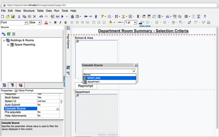The image size is (219, 137).
Task: Toggle Italic text formatting
Action: pyautogui.click(x=60, y=23)
